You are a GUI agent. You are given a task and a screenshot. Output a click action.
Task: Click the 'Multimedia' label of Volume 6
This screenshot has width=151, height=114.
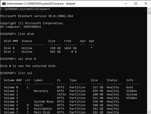[x=43, y=109]
